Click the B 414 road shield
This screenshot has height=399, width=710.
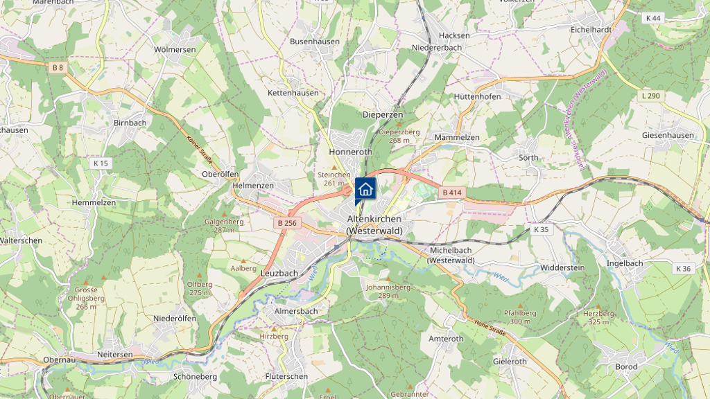pyautogui.click(x=452, y=193)
